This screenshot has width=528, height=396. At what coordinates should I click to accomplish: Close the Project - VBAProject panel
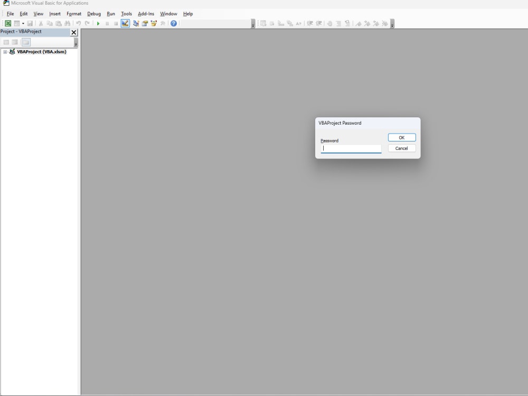[74, 32]
